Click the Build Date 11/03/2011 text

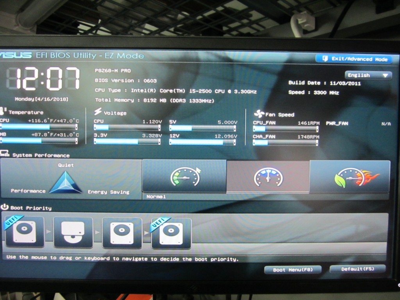pos(325,83)
